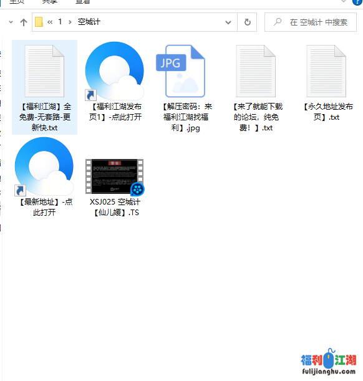This screenshot has width=363, height=381.
Task: Open the 共享 ribbon tab
Action: (49, 2)
